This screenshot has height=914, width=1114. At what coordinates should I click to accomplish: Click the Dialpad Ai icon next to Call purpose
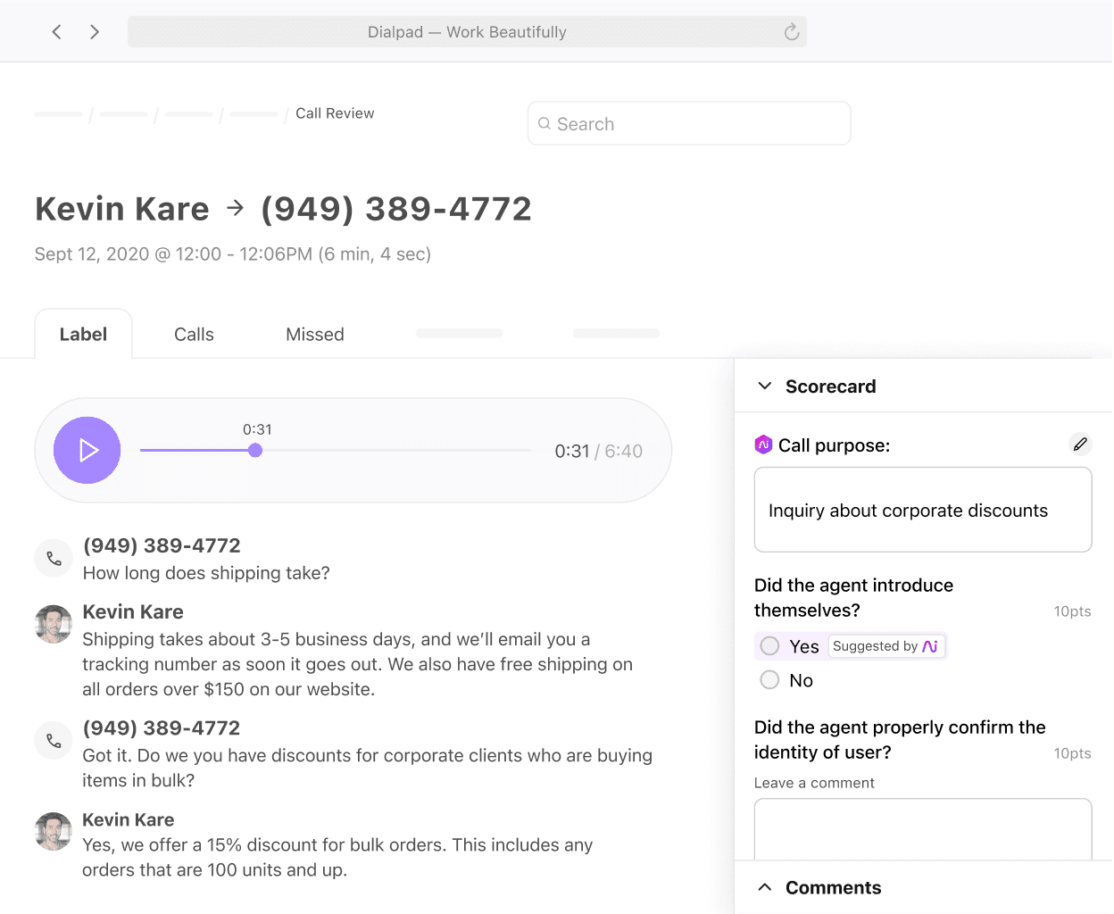coord(764,444)
